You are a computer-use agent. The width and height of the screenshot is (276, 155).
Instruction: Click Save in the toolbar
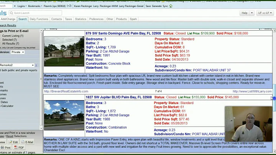point(148,6)
